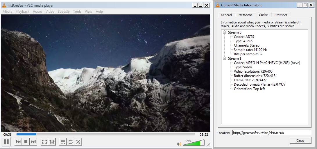Toggle loop mode icon

(x=70, y=142)
